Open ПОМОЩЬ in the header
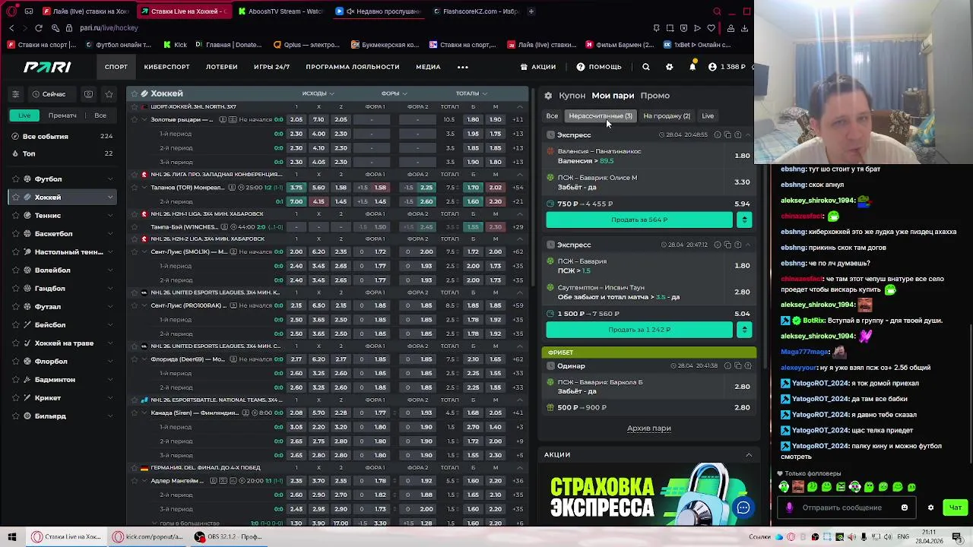 tap(599, 67)
